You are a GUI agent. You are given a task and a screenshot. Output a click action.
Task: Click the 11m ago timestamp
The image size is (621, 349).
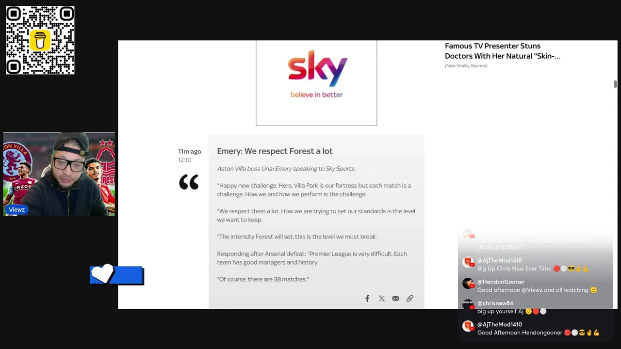coord(189,151)
